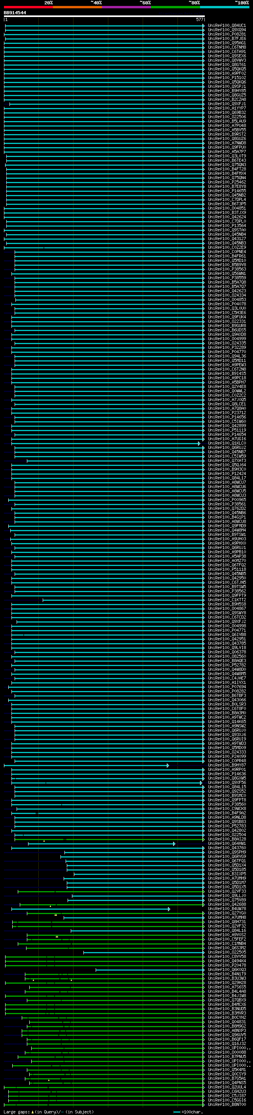Viewport: 253px width, 1115px height.
Task: Click the cyan ~100% identity legend segment
Action: click(225, 7)
